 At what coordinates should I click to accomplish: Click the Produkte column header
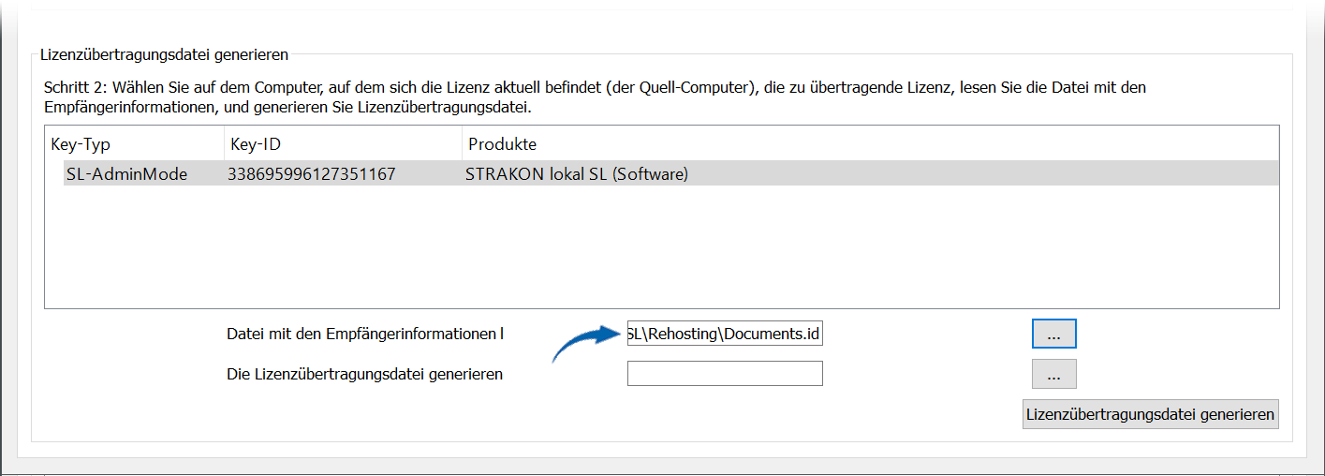(502, 144)
